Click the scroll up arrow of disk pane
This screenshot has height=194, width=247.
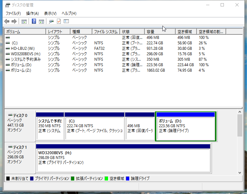[x=240, y=112]
